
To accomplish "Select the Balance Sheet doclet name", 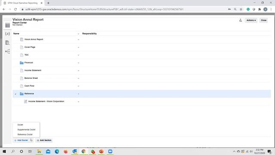I will click(31, 78).
